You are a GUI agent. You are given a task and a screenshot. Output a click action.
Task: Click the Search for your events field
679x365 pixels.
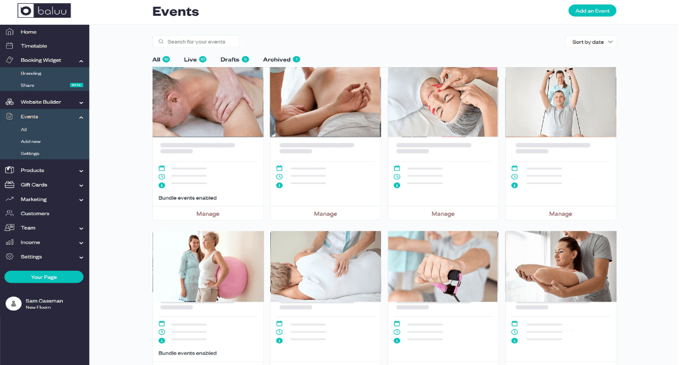(196, 42)
